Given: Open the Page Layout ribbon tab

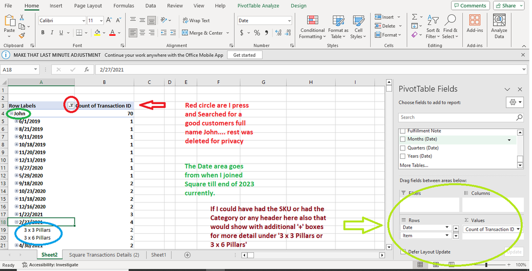Looking at the screenshot, I should click(88, 6).
